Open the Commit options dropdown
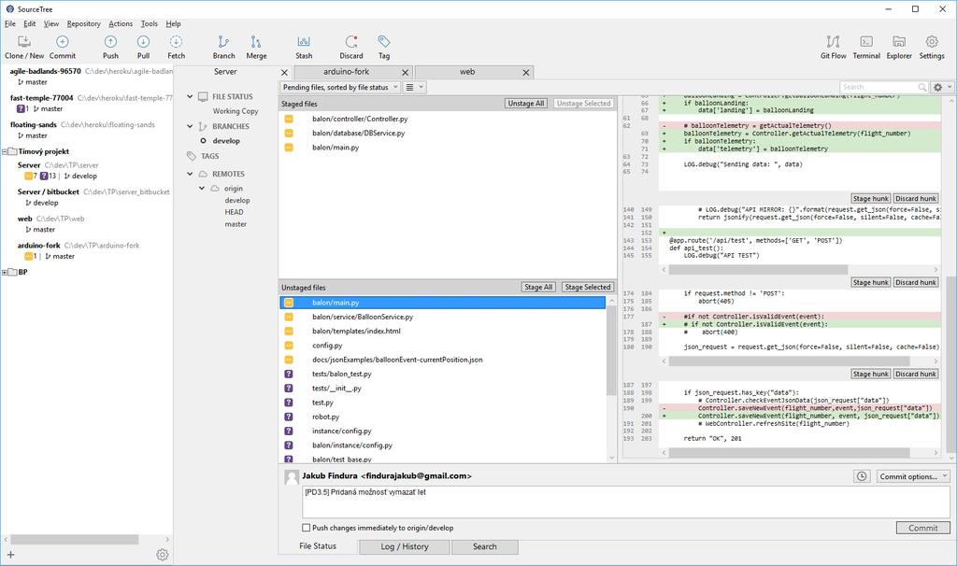This screenshot has height=566, width=957. pos(913,476)
